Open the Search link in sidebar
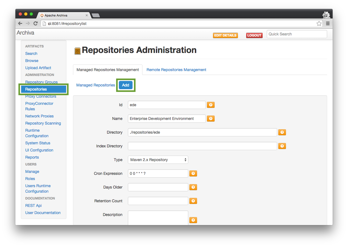348x247 pixels. (x=31, y=54)
